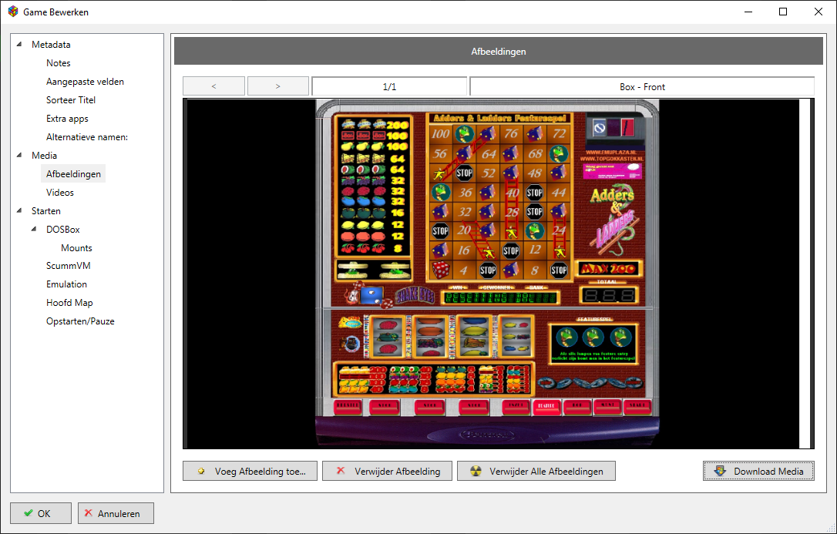Minimize the Game Bewerken window

pos(748,12)
